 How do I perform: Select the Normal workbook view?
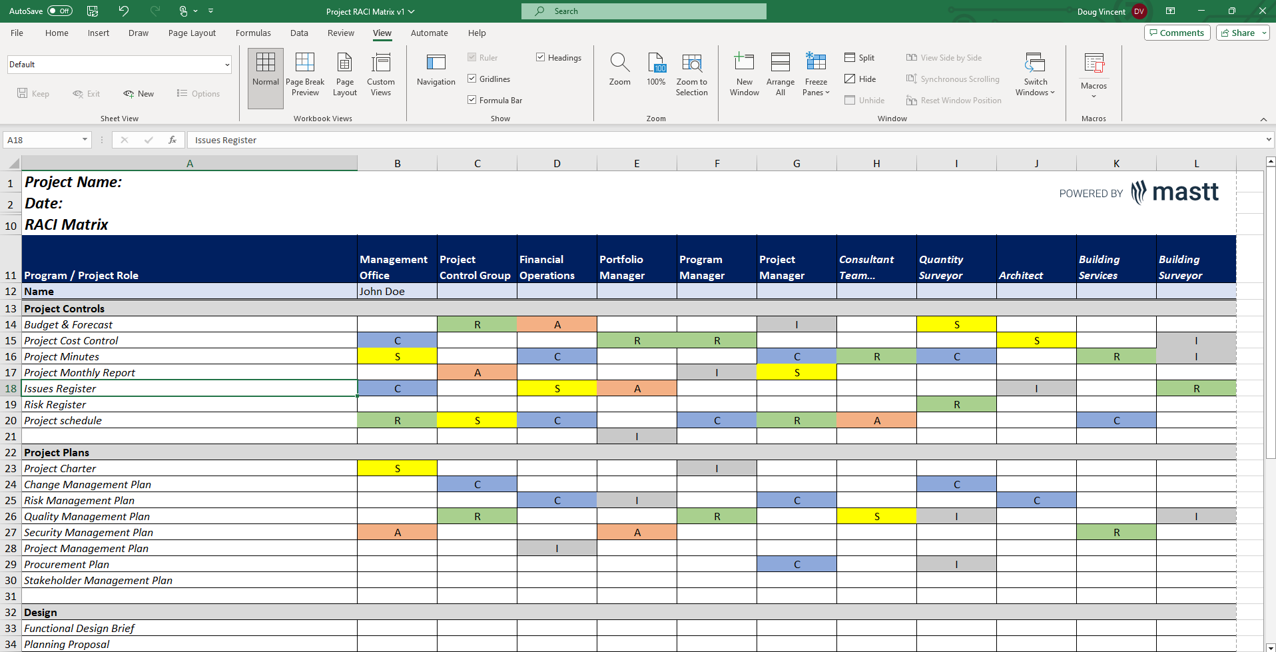pos(265,73)
